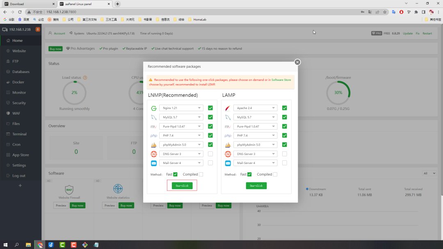Click the Terminal sidebar icon

click(x=8, y=134)
